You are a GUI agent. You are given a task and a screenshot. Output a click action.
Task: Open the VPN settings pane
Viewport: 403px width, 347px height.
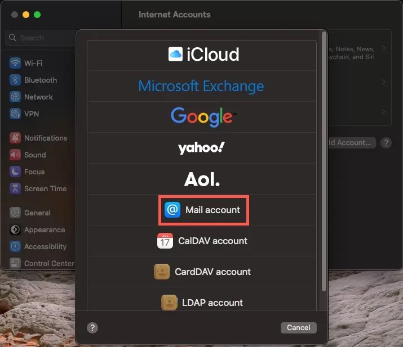[32, 114]
